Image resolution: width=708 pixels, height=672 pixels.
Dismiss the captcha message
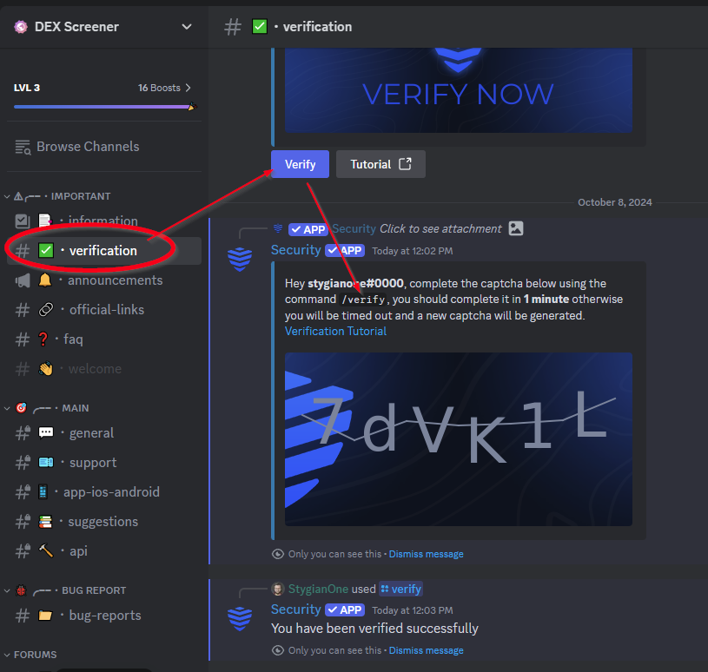pos(426,554)
